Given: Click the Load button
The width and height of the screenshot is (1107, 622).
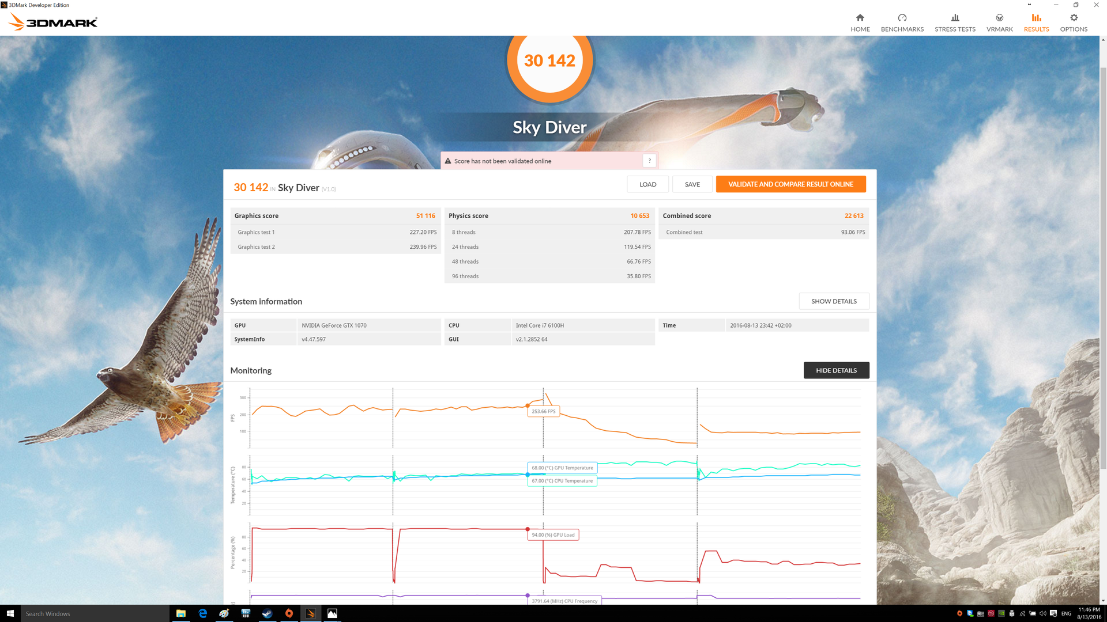Looking at the screenshot, I should coord(647,184).
